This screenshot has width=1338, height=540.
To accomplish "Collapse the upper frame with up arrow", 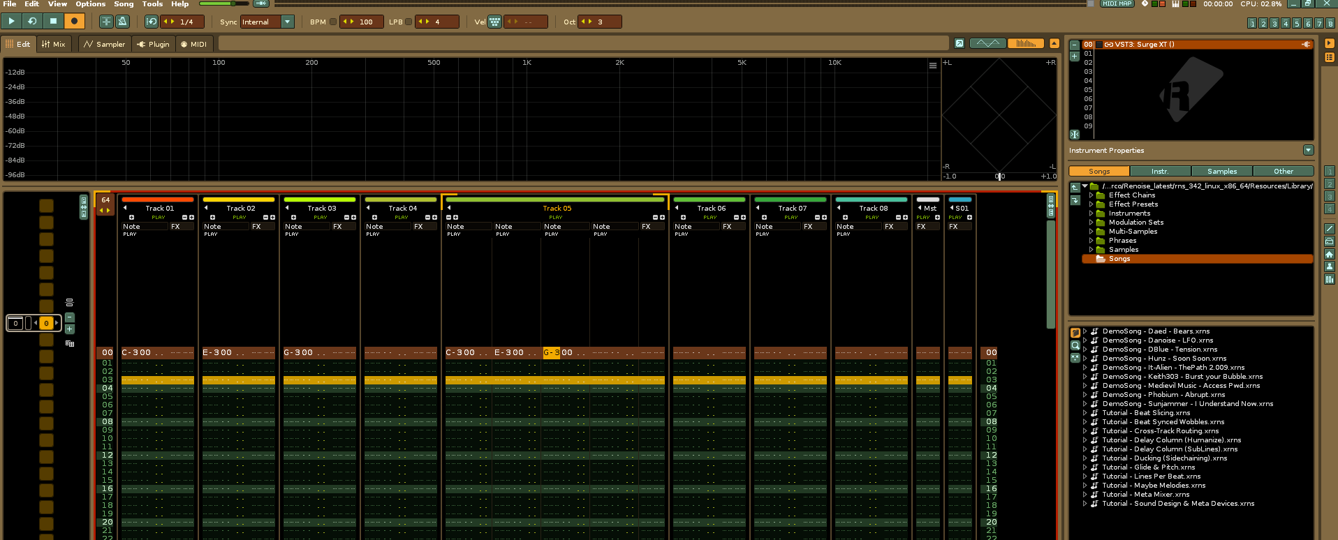I will pyautogui.click(x=1054, y=43).
